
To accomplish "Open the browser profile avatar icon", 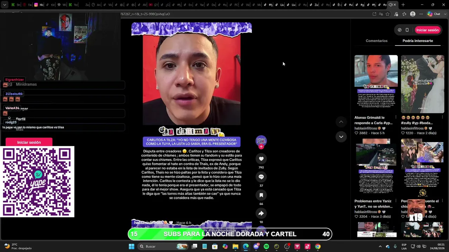I will point(413,14).
